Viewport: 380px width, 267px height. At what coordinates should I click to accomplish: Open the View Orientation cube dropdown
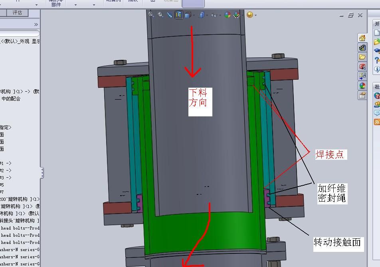[x=188, y=15]
